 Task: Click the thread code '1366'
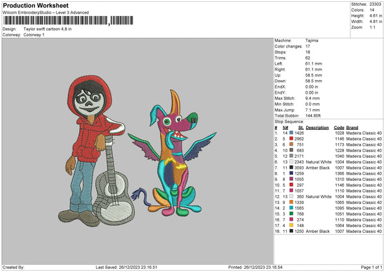pos(339,173)
